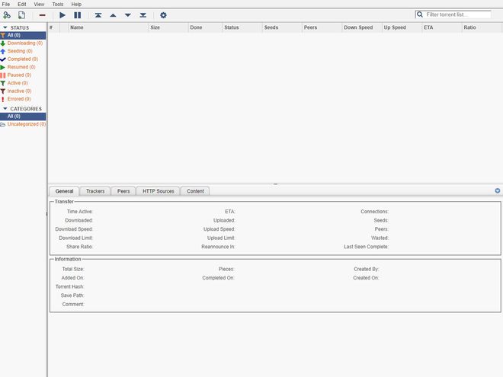The width and height of the screenshot is (503, 377).
Task: Open the View menu
Action: (40, 5)
